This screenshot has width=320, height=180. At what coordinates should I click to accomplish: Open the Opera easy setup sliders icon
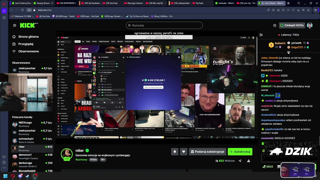point(303,10)
